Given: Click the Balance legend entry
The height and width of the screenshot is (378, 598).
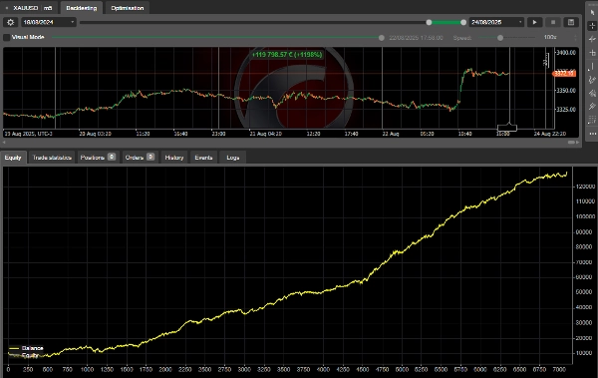Looking at the screenshot, I should [26, 348].
